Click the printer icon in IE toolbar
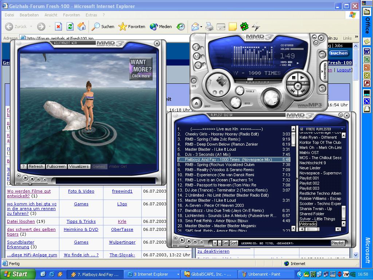Image resolution: width=373 pixels, height=280 pixels. [x=209, y=27]
